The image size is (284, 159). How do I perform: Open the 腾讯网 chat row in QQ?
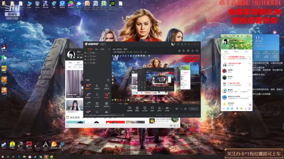[x=236, y=91]
